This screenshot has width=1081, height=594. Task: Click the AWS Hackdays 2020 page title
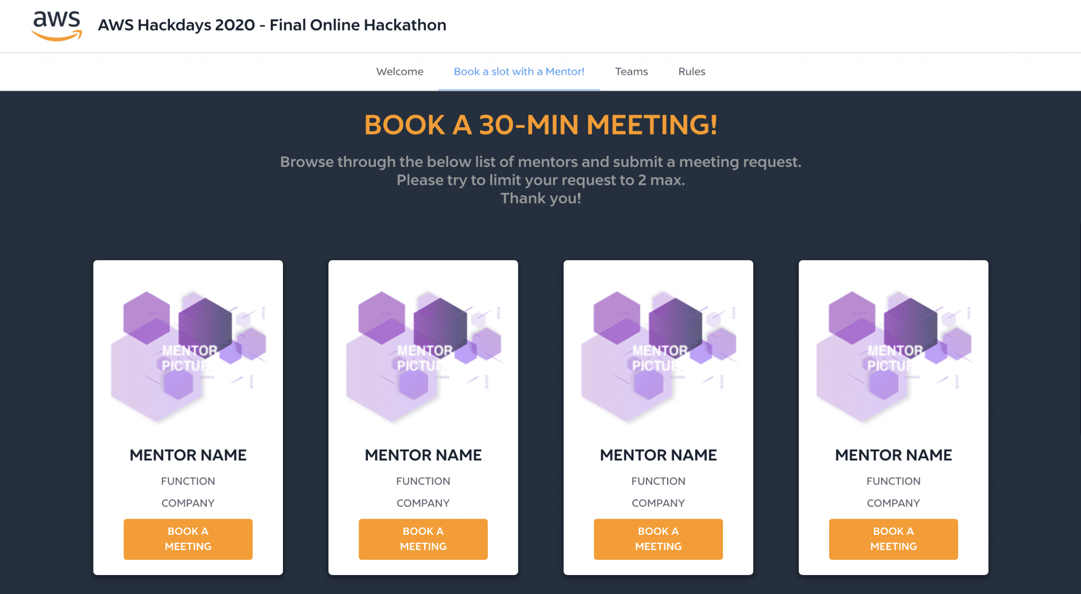click(x=272, y=25)
